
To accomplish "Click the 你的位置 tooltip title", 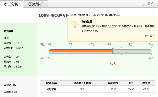I will pyautogui.click(x=87, y=21).
